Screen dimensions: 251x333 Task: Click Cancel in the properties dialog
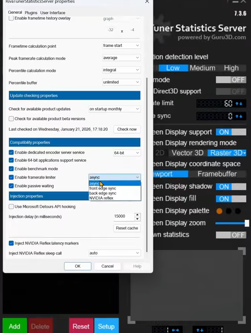107,266
